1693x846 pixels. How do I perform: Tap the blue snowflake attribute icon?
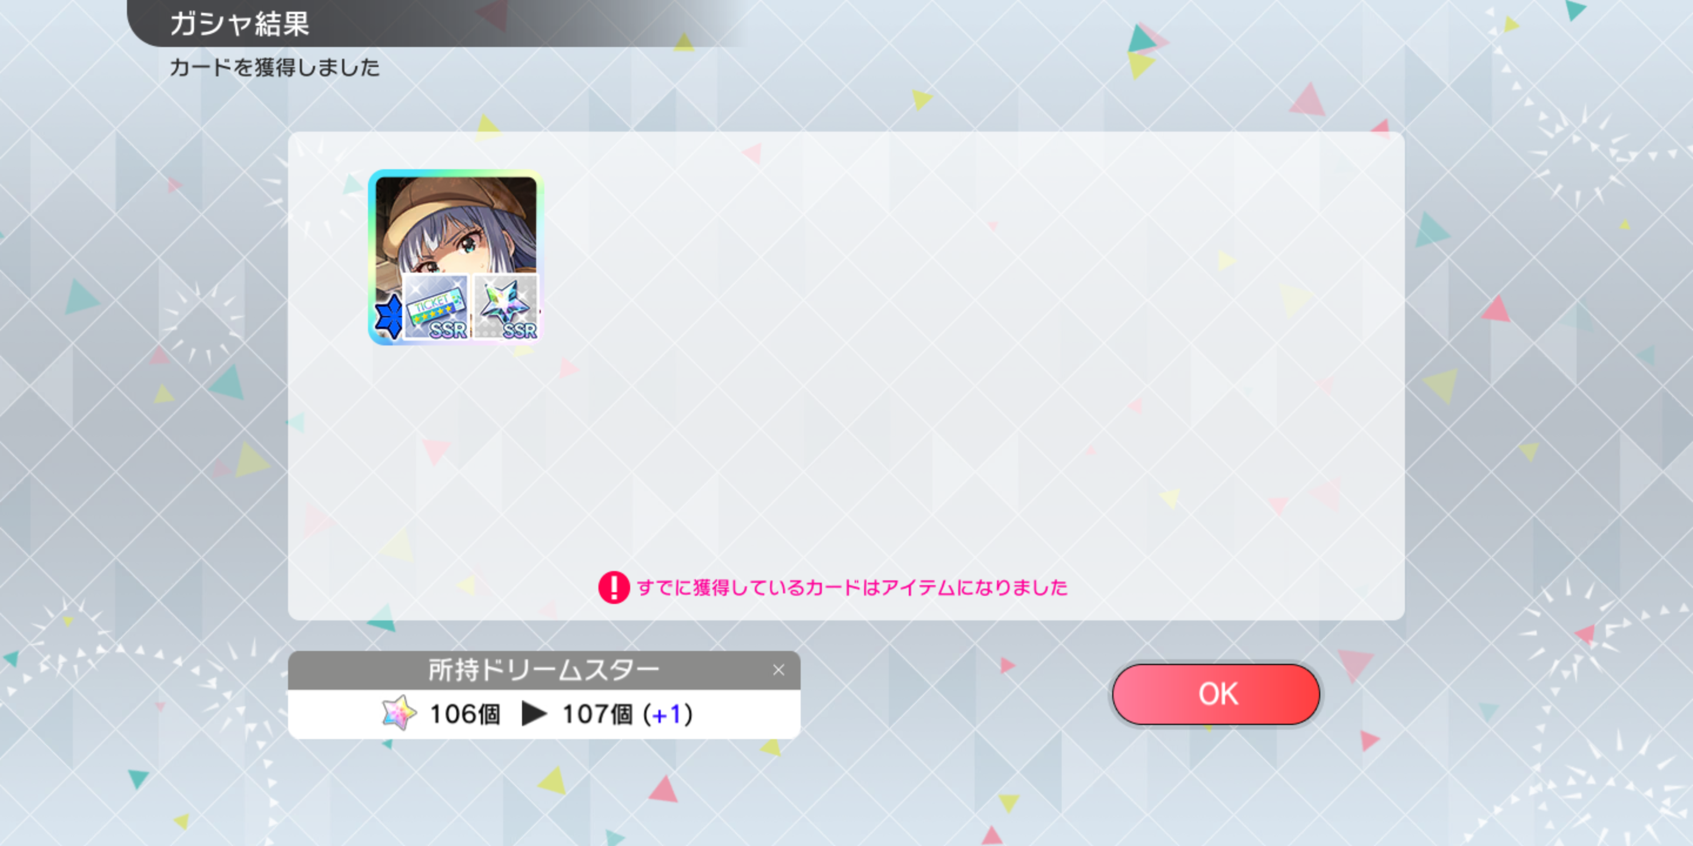coord(389,316)
